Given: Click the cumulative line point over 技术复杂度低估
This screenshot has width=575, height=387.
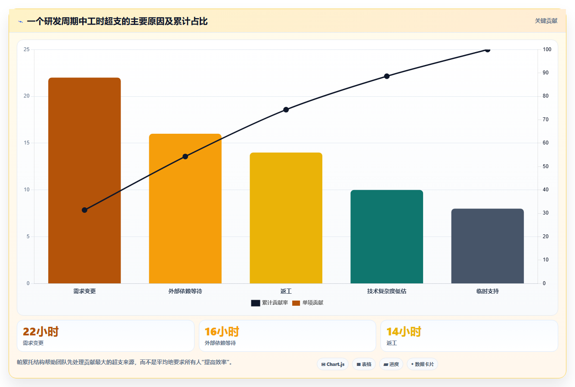Looking at the screenshot, I should pos(386,76).
